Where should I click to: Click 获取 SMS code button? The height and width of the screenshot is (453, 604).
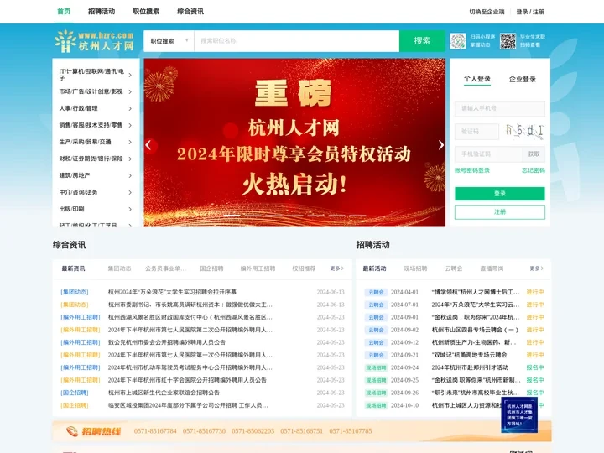click(x=534, y=154)
